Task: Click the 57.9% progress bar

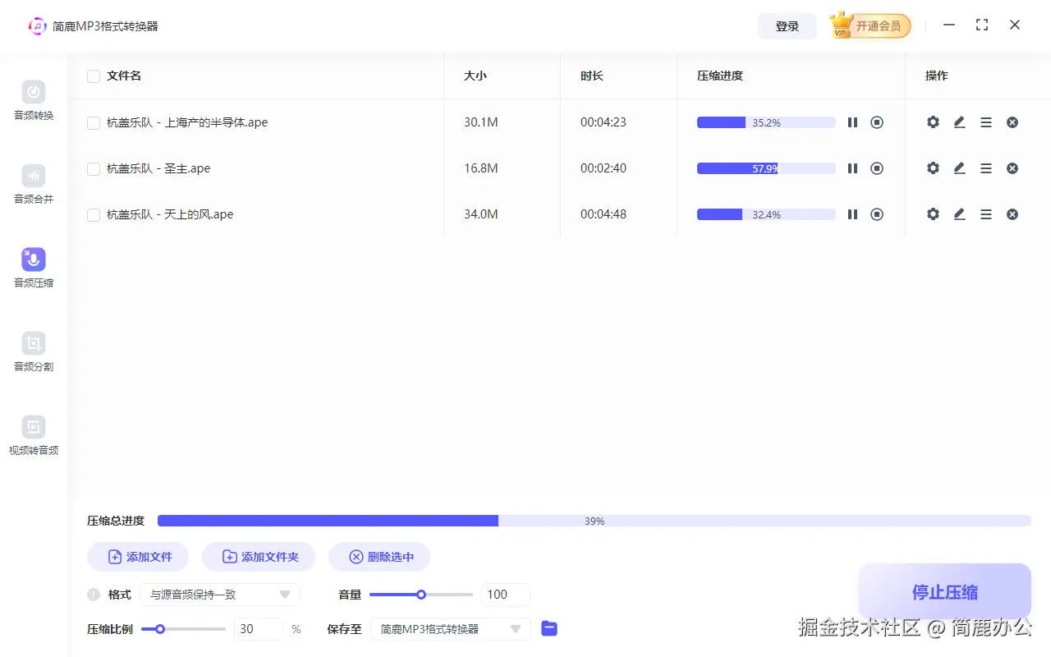Action: click(766, 168)
